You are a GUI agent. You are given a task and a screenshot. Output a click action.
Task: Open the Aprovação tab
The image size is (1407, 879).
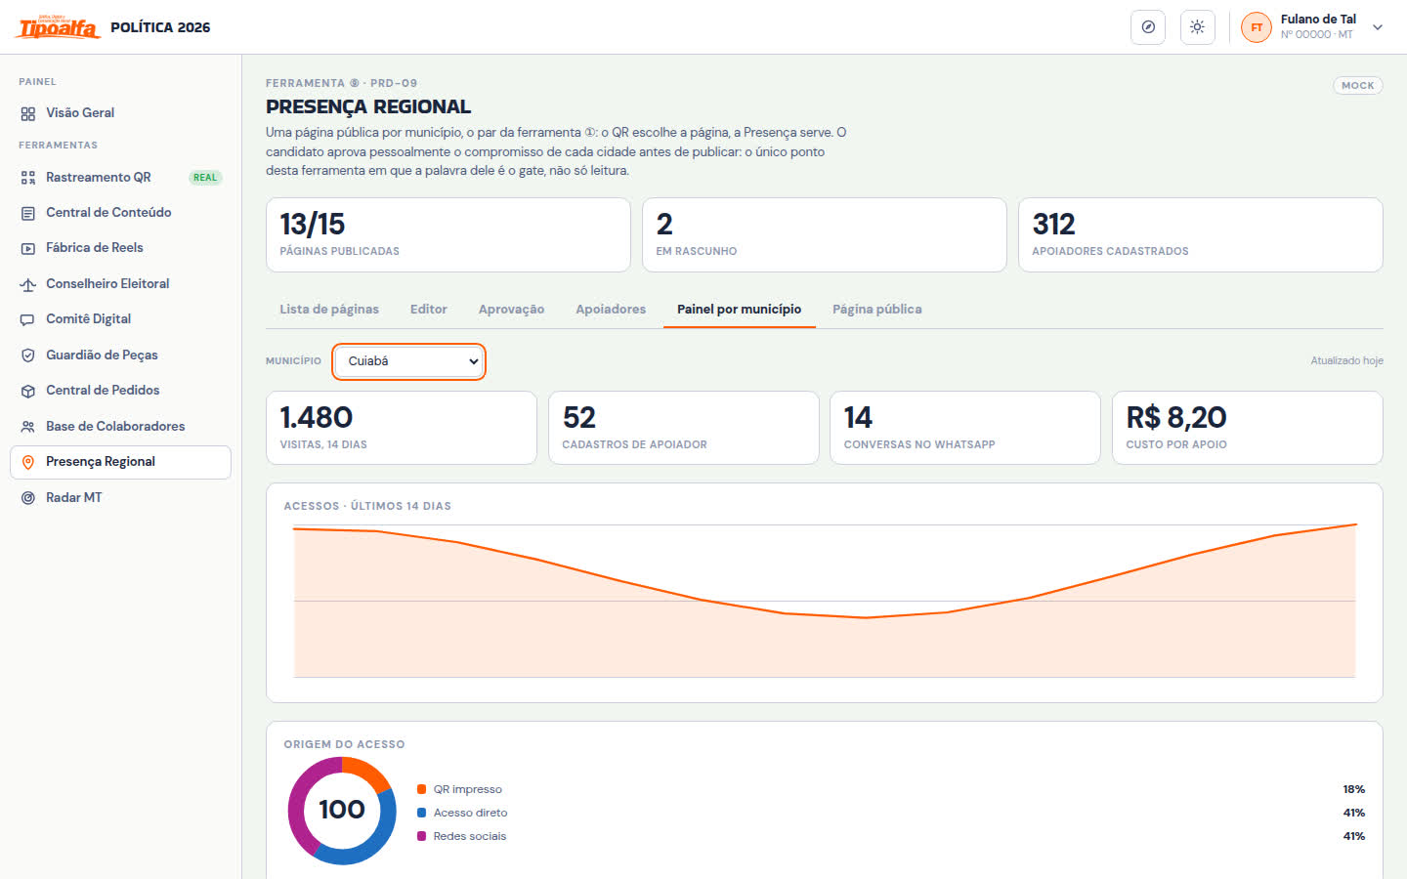point(511,310)
